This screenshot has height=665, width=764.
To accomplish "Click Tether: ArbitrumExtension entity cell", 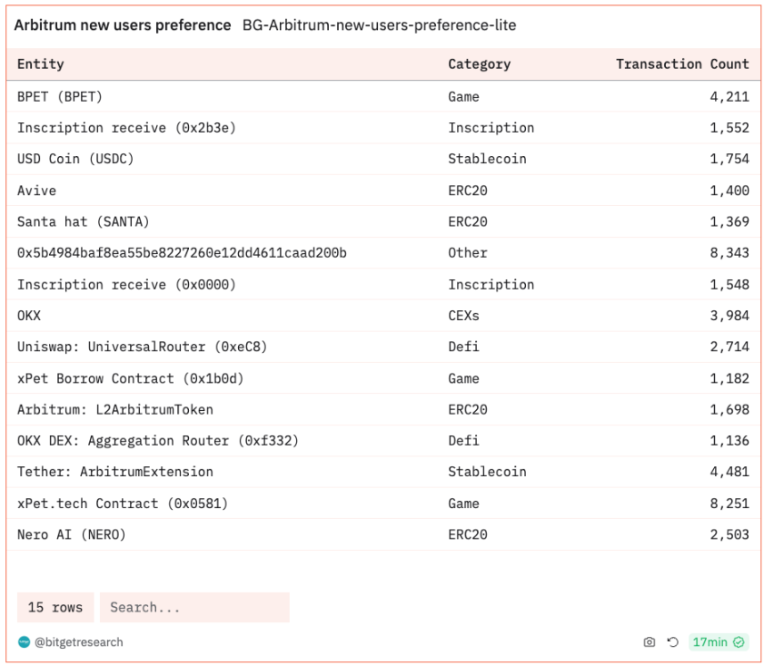I will 115,472.
